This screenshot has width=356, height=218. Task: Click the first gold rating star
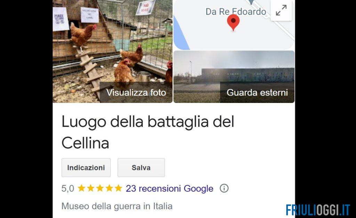point(81,188)
